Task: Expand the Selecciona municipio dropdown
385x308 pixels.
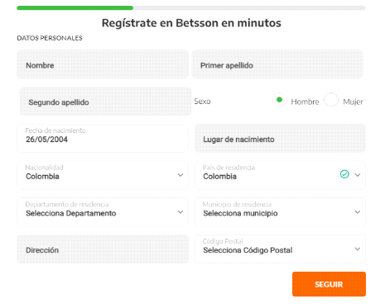Action: (280, 212)
